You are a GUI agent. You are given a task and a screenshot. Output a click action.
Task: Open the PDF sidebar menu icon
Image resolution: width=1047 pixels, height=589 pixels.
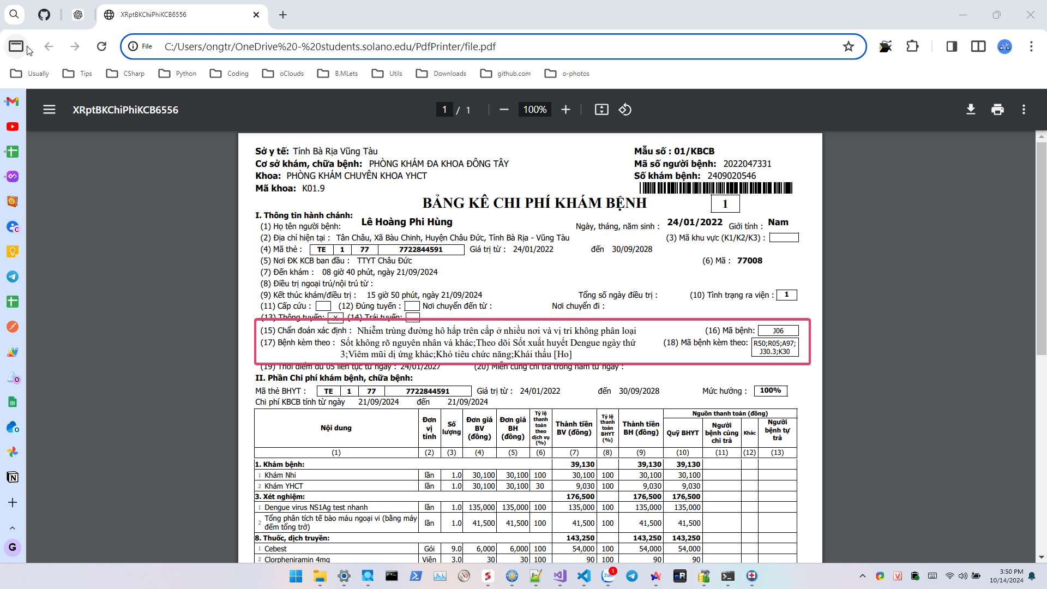(49, 110)
